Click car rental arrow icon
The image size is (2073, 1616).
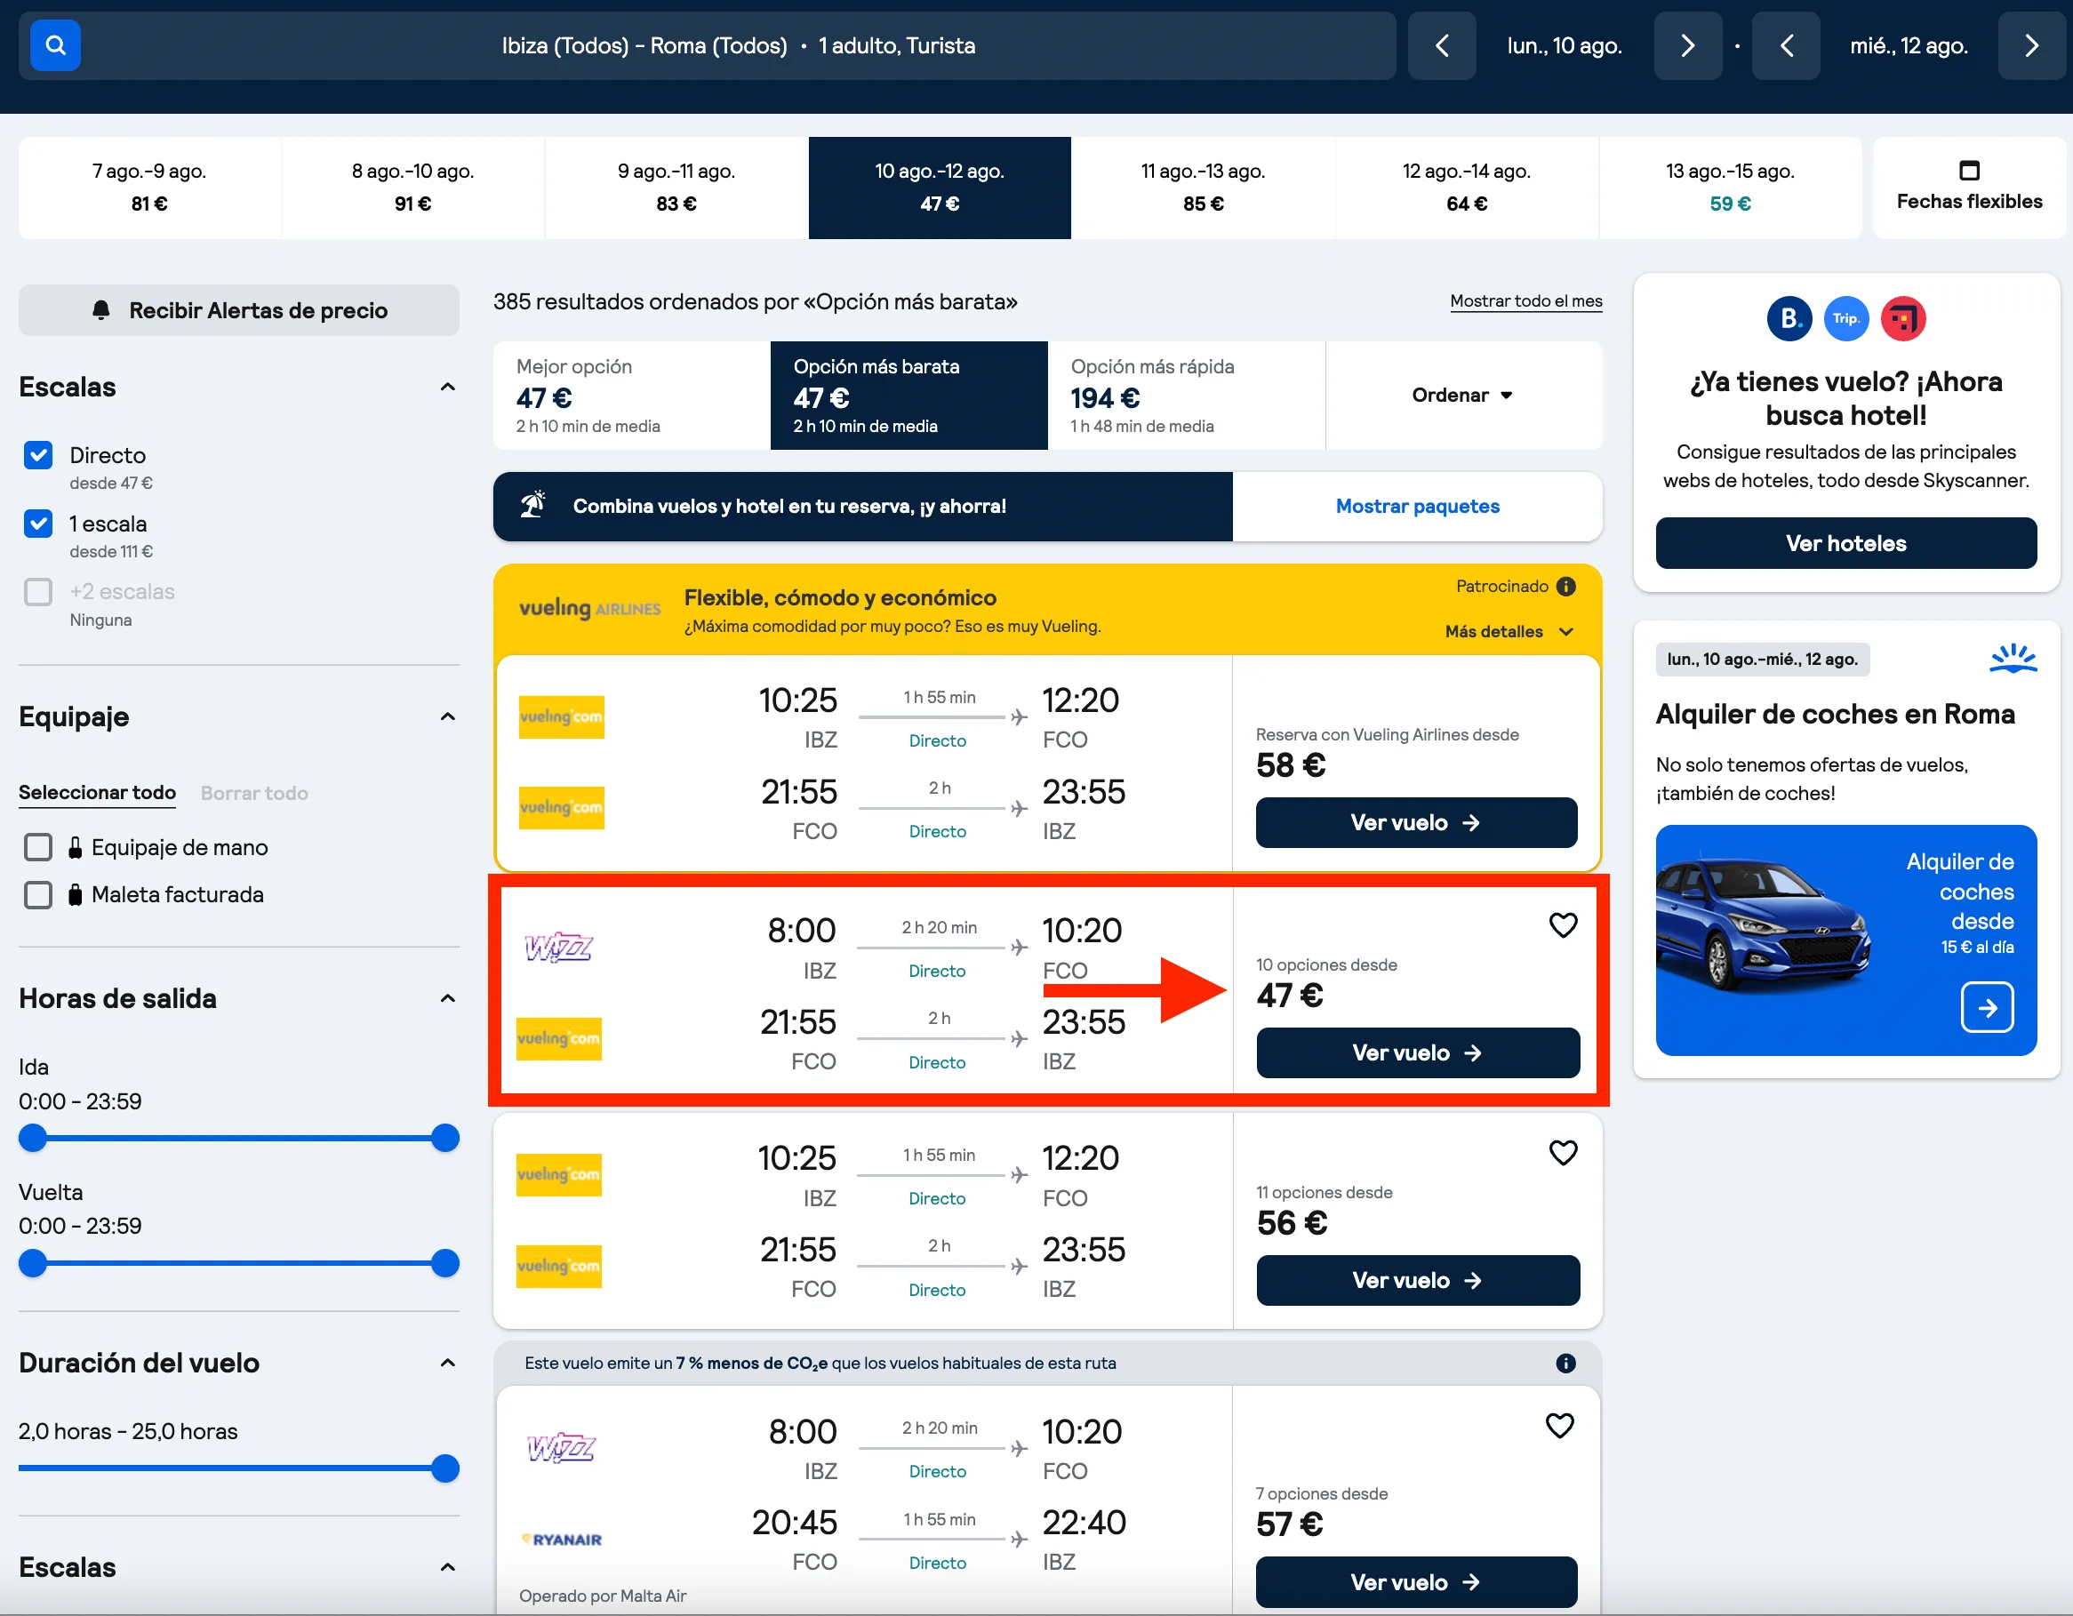1987,1007
